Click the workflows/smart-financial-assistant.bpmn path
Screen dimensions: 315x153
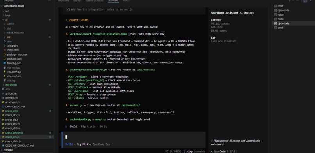pyautogui.click(x=98, y=34)
